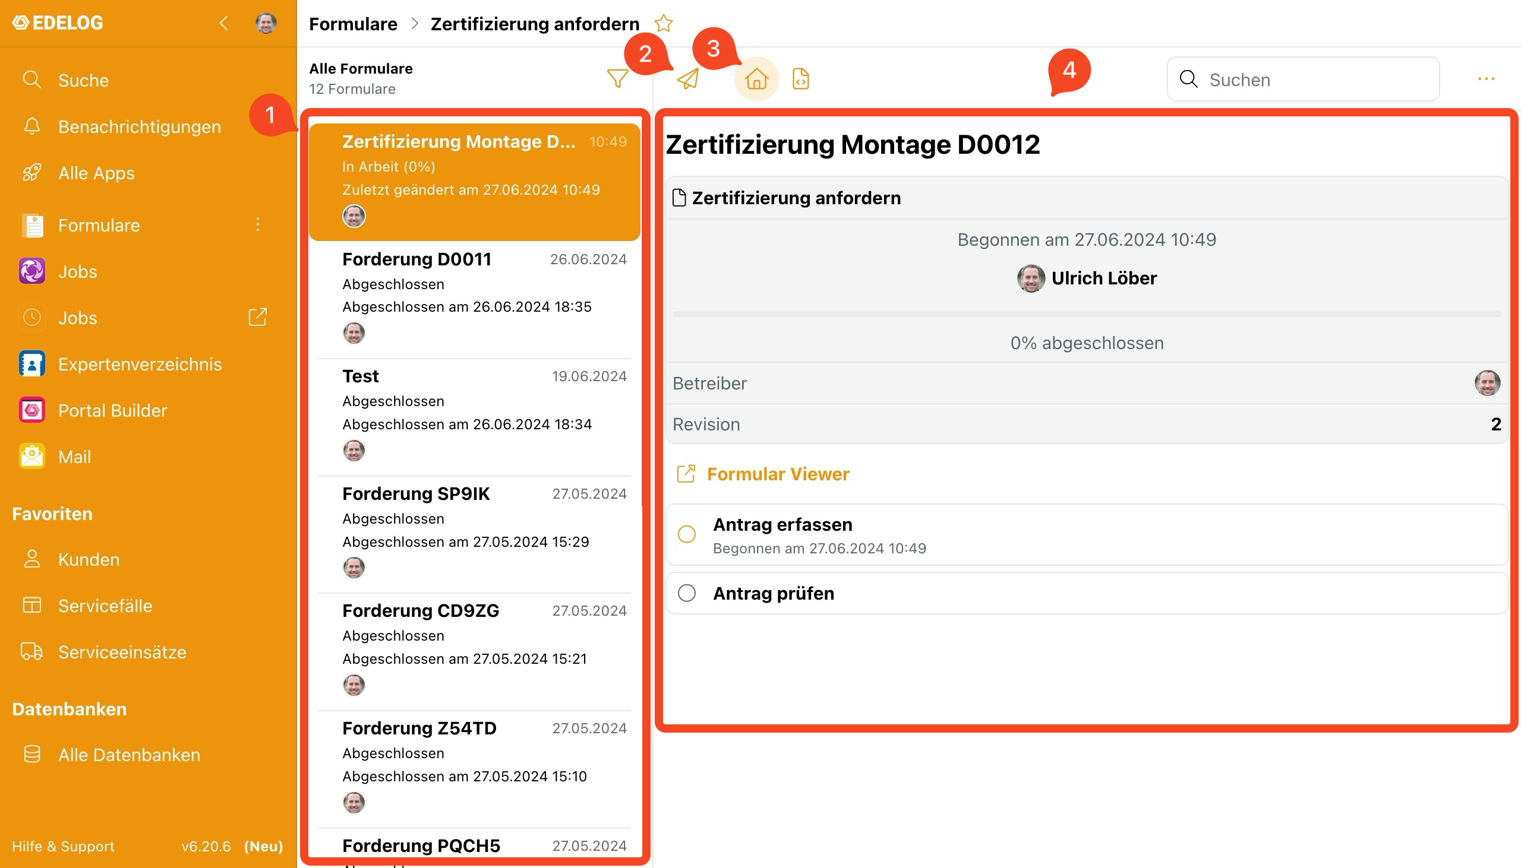Click Formulare breadcrumb
Screen dimensions: 1521x868
353,24
